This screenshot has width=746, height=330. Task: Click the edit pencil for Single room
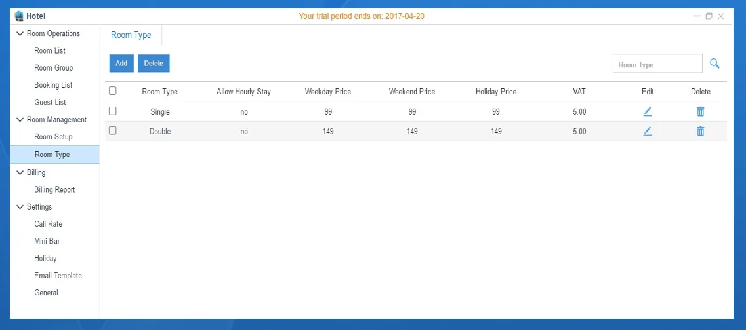648,112
